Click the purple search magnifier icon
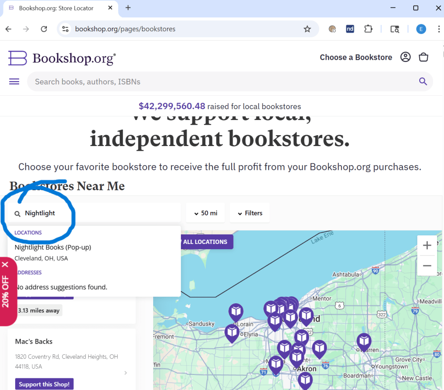The width and height of the screenshot is (444, 390). pos(423,81)
